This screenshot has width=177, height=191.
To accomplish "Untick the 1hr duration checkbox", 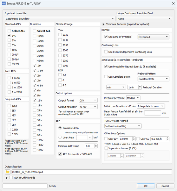I will [x=35, y=66].
